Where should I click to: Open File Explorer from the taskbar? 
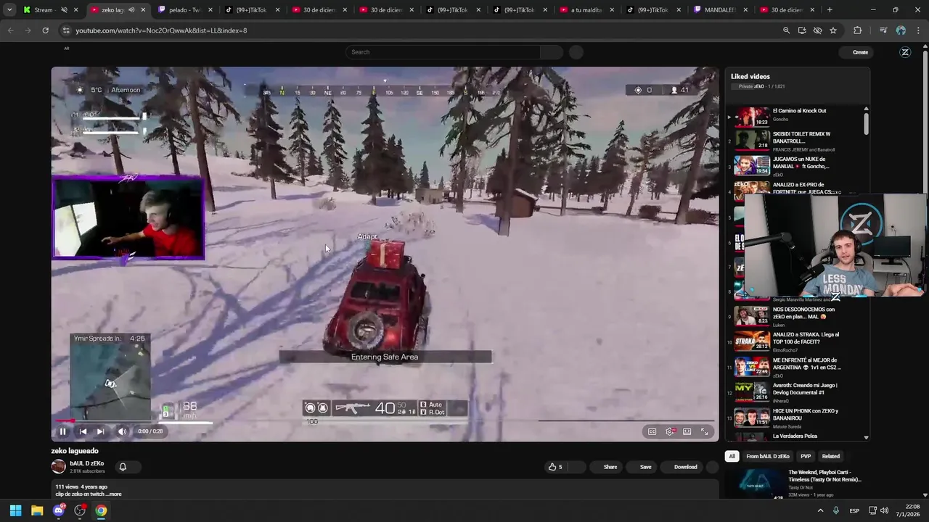37,510
